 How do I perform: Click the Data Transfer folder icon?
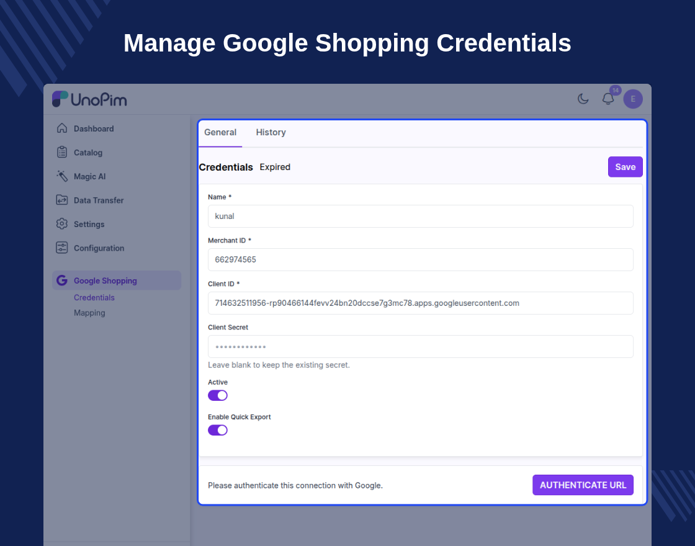point(62,200)
